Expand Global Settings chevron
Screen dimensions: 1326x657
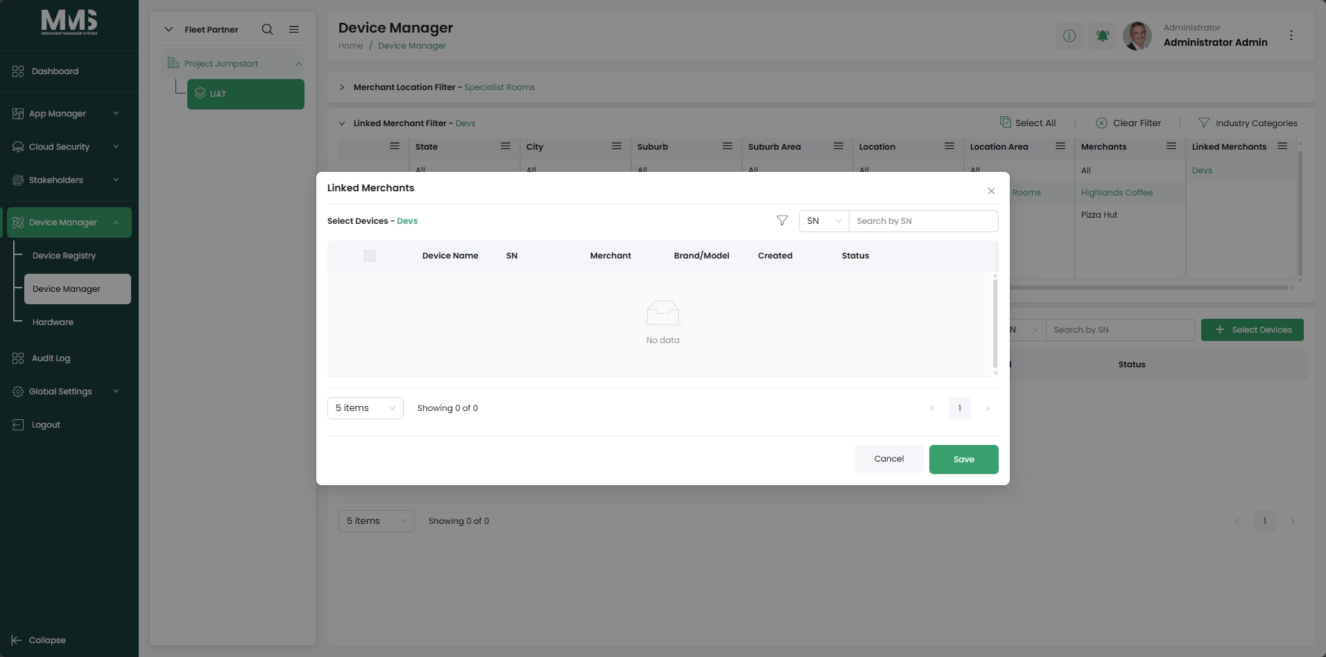point(116,392)
